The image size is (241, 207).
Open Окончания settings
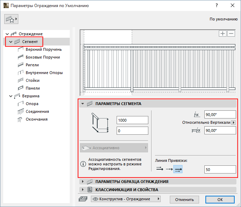(37, 119)
